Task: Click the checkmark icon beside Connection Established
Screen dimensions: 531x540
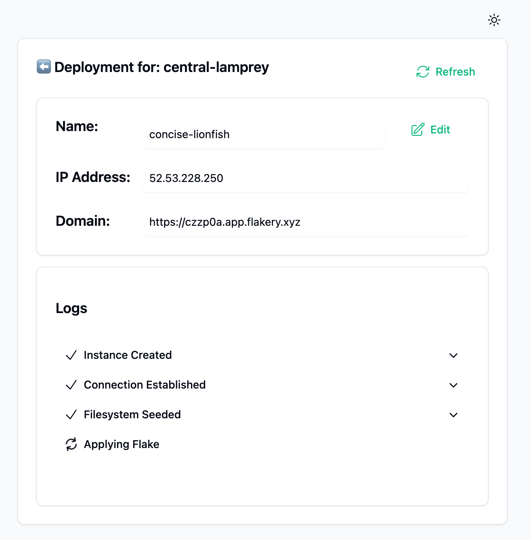Action: click(x=71, y=385)
